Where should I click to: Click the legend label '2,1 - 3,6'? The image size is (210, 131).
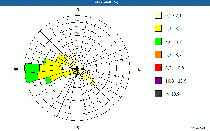point(174,29)
